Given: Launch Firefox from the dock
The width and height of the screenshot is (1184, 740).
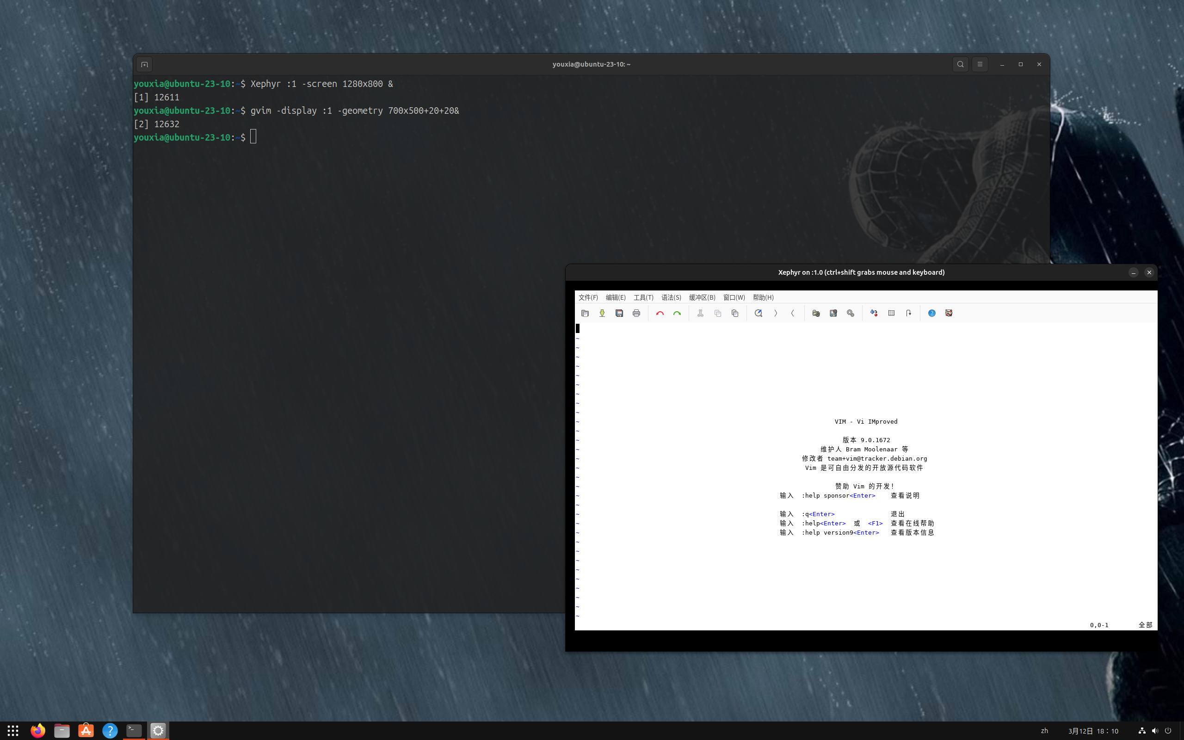Looking at the screenshot, I should click(37, 730).
